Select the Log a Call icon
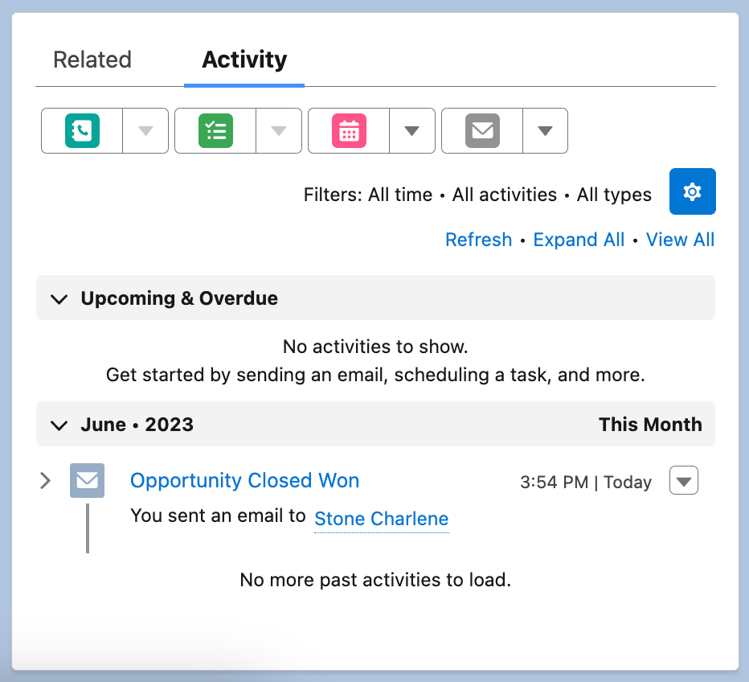749x682 pixels. [x=83, y=130]
